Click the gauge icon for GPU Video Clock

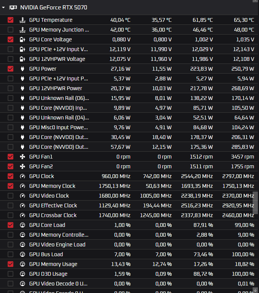tap(22, 196)
